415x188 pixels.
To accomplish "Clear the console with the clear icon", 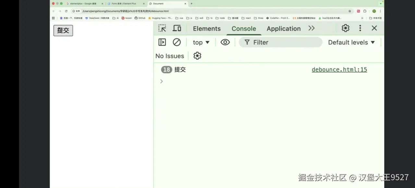I will pyautogui.click(x=177, y=42).
